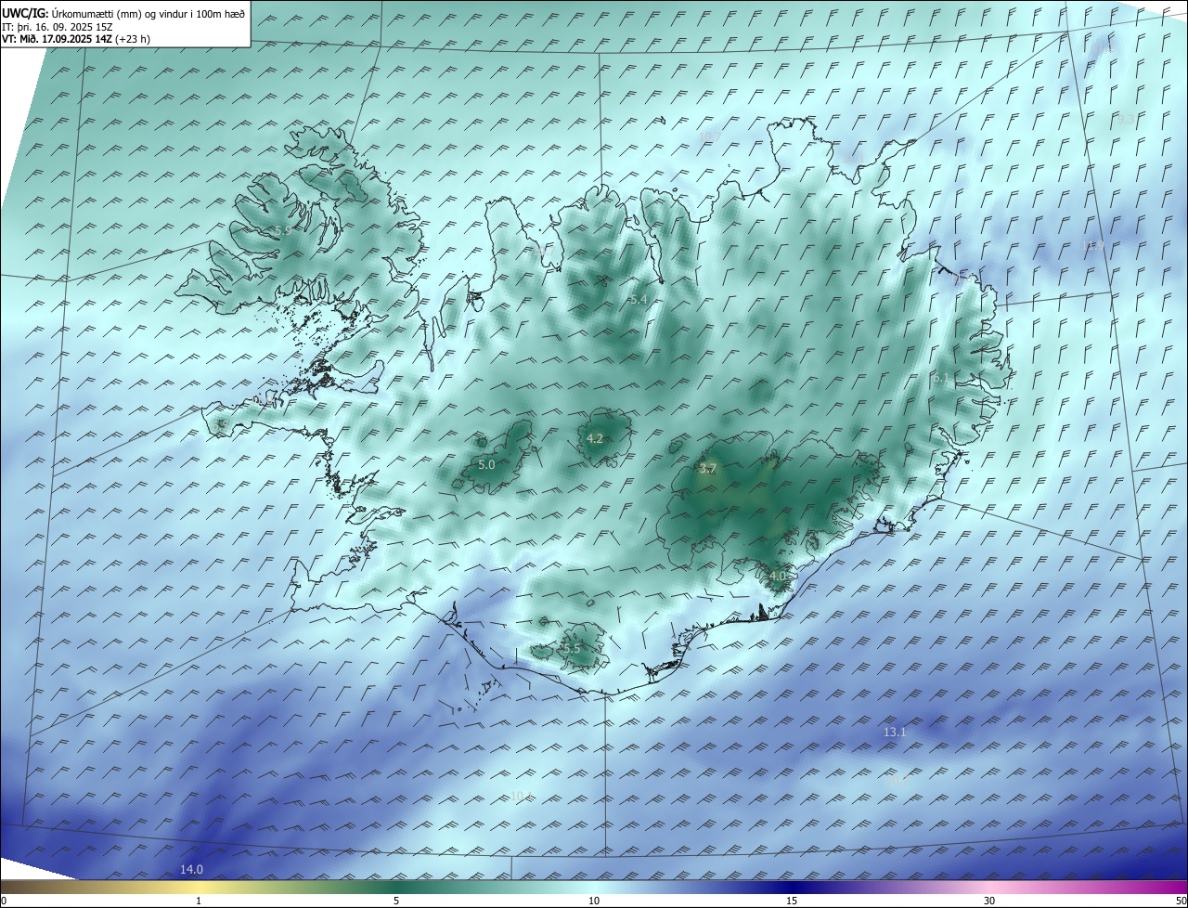1188x908 pixels.
Task: Click the 5.0 value on the western glacier
Action: pyautogui.click(x=486, y=465)
